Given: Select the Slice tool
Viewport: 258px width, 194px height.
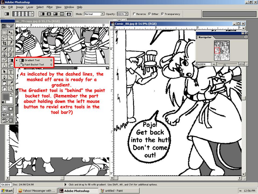Looking at the screenshot, I should pyautogui.click(x=11, y=43).
